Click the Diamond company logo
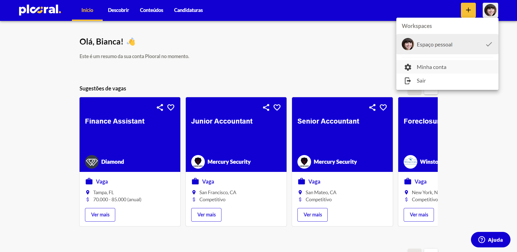Image resolution: width=517 pixels, height=252 pixels. (92, 162)
